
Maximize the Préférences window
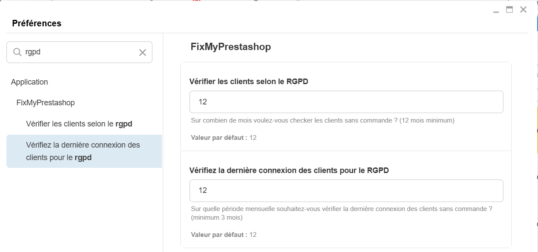(x=510, y=9)
